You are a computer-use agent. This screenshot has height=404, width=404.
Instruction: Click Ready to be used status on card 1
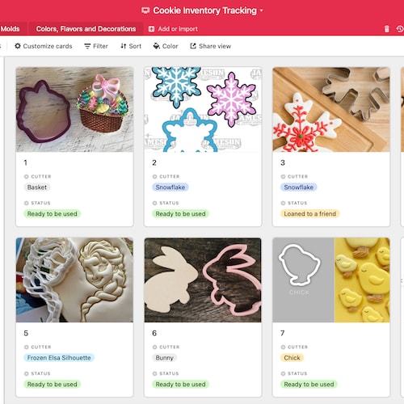tap(52, 214)
